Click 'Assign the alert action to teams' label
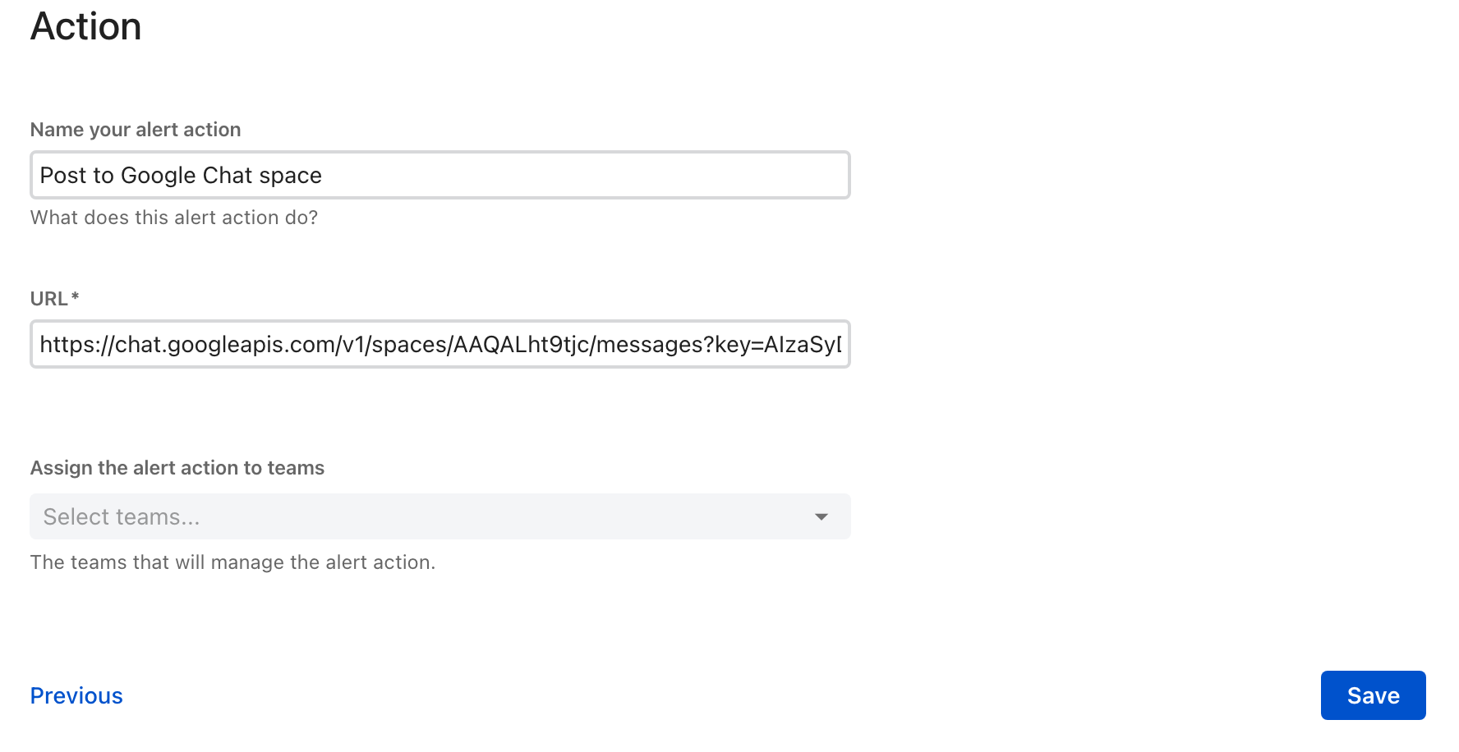Viewport: 1459px width, 752px height. pos(177,468)
